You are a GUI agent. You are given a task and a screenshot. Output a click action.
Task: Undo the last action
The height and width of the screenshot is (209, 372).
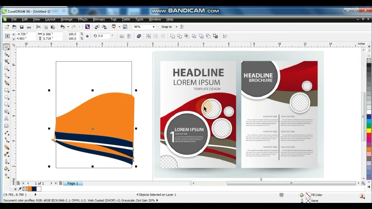click(62, 27)
